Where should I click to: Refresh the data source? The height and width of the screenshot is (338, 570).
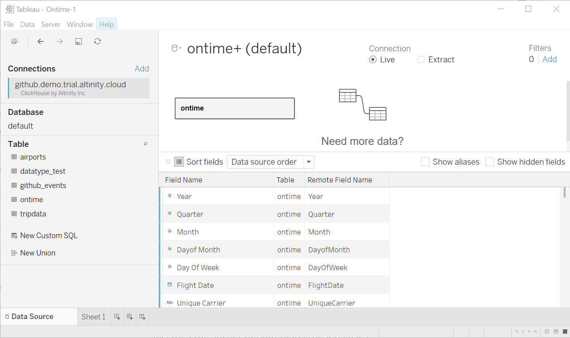pyautogui.click(x=97, y=41)
